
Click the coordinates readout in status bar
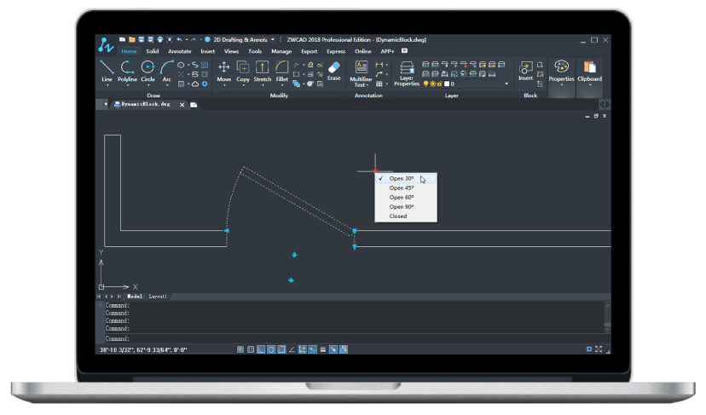click(x=143, y=349)
